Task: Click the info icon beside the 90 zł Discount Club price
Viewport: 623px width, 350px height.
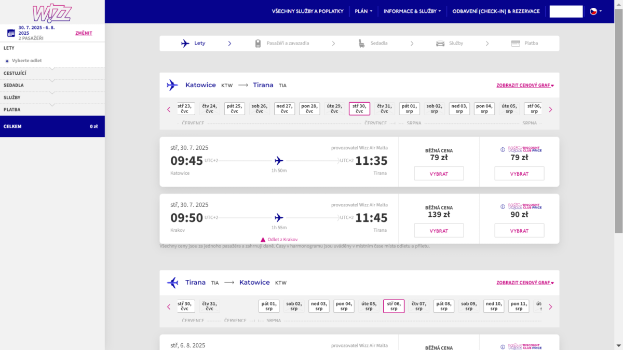Action: coord(502,207)
